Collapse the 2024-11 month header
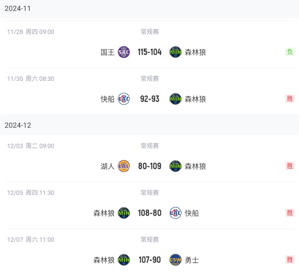 pos(18,9)
